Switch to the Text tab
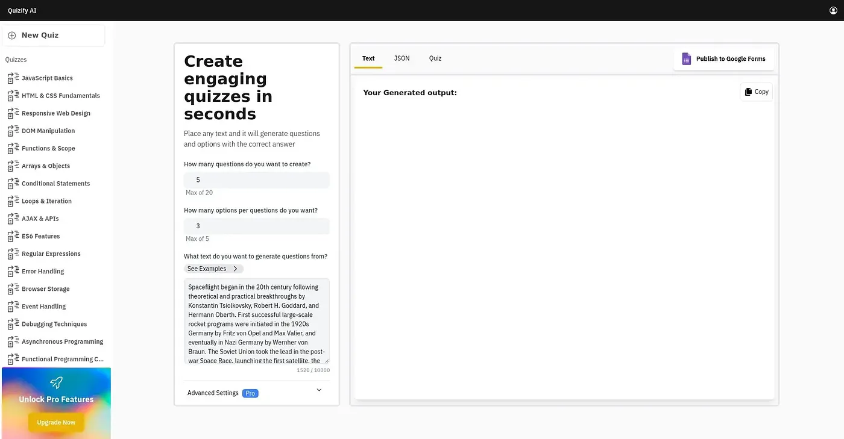The width and height of the screenshot is (844, 439). pyautogui.click(x=368, y=58)
